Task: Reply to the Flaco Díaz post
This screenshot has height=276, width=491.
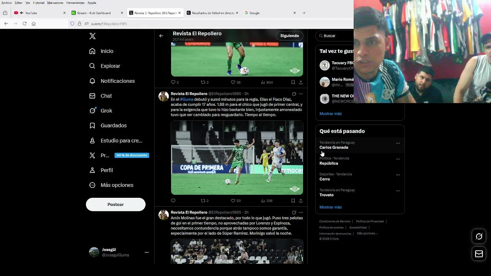Action: coord(173,200)
